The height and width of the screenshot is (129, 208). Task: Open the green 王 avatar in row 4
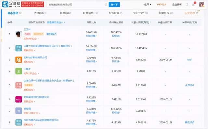(19, 71)
